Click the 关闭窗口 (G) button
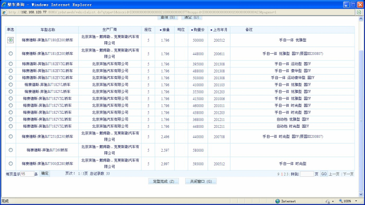Image resolution: width=365 pixels, height=205 pixels. tap(201, 181)
